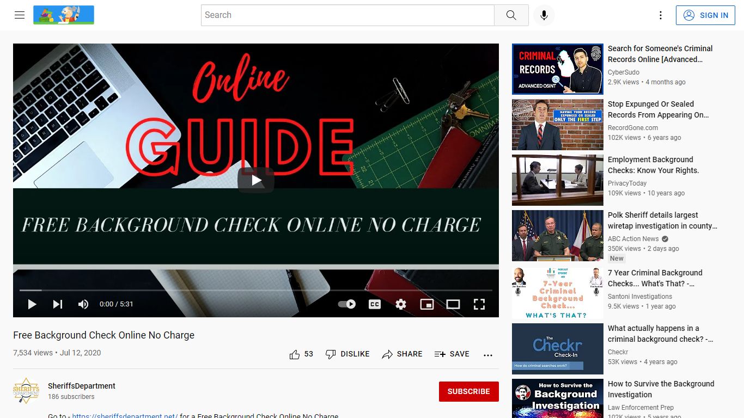This screenshot has width=744, height=418.
Task: Open 7 Year Criminal Background Checks thumbnail
Action: 558,293
